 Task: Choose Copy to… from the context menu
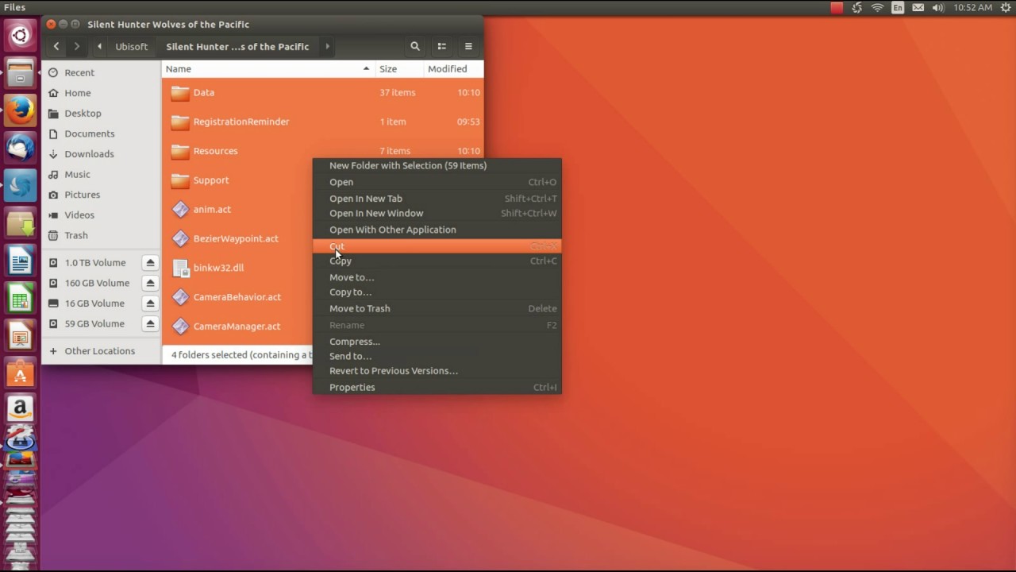tap(437, 292)
